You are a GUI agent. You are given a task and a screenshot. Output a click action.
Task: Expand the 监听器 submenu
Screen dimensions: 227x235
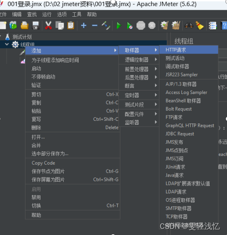pos(139,123)
